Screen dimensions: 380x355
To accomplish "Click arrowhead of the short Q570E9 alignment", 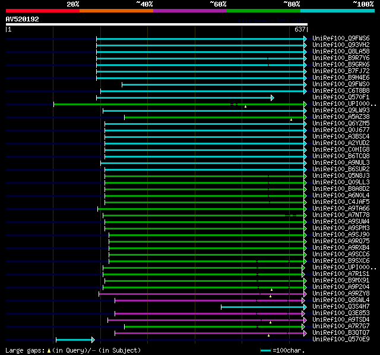I will tap(93, 340).
